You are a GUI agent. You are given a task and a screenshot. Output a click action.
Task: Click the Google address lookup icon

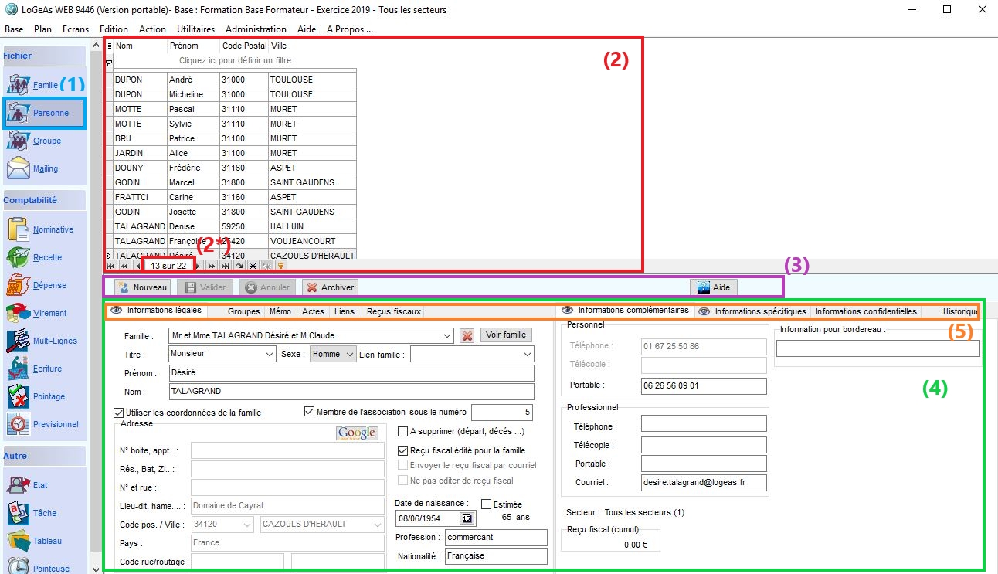pos(357,433)
